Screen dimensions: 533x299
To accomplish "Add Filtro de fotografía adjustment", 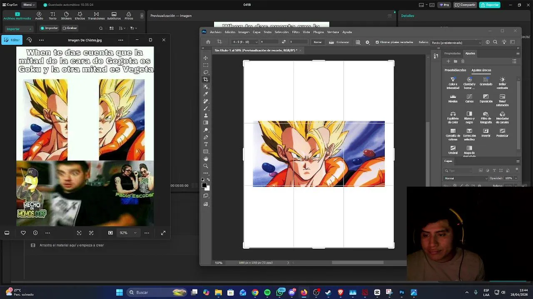I will coord(486,118).
